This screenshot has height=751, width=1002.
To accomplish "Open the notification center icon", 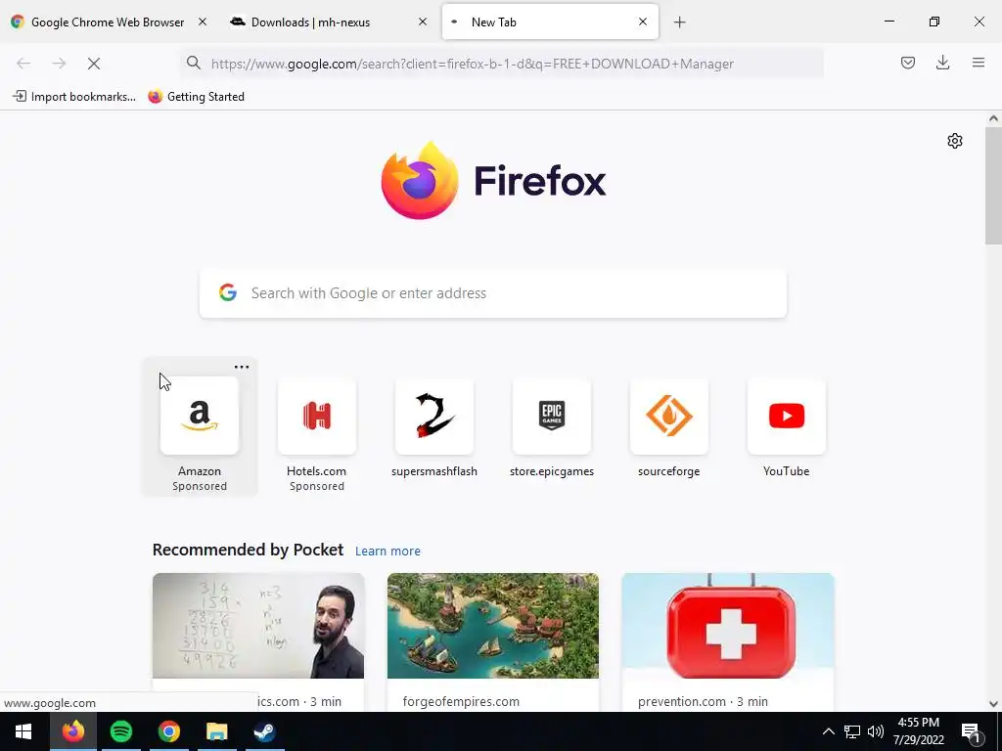I will point(972,732).
